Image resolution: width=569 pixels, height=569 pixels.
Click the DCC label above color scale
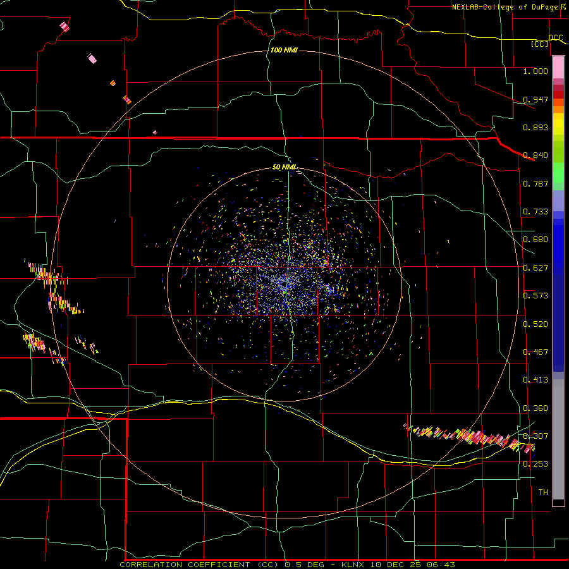tap(555, 37)
